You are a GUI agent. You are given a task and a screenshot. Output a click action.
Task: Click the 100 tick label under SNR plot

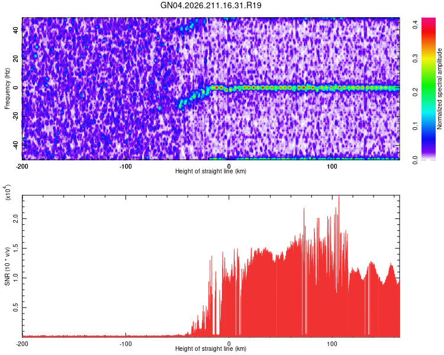coord(332,344)
